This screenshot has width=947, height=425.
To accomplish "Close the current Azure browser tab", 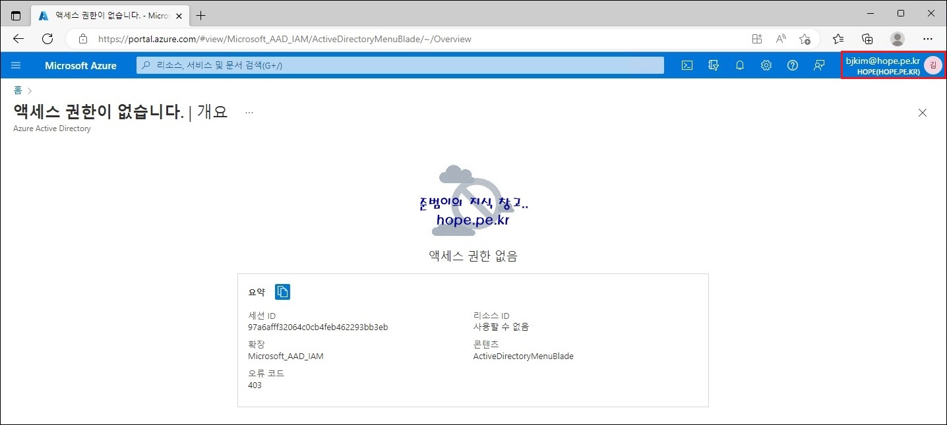I will point(178,15).
